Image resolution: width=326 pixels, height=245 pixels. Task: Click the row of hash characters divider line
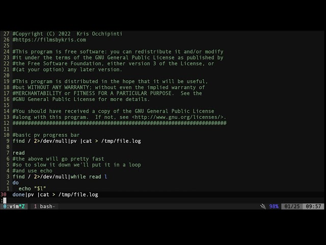(120, 123)
